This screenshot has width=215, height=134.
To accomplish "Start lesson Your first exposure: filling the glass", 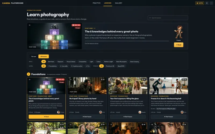I will (128, 117).
